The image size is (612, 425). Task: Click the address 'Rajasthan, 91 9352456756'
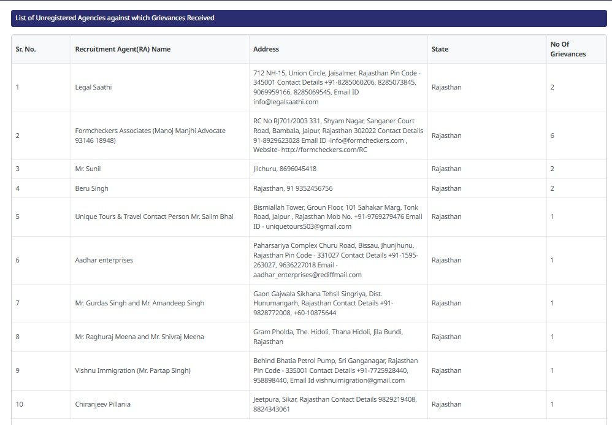pyautogui.click(x=293, y=188)
